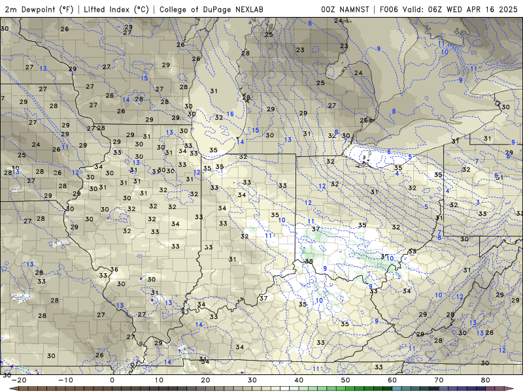
Task: Click the "0" color scale label
Action: coord(112,380)
